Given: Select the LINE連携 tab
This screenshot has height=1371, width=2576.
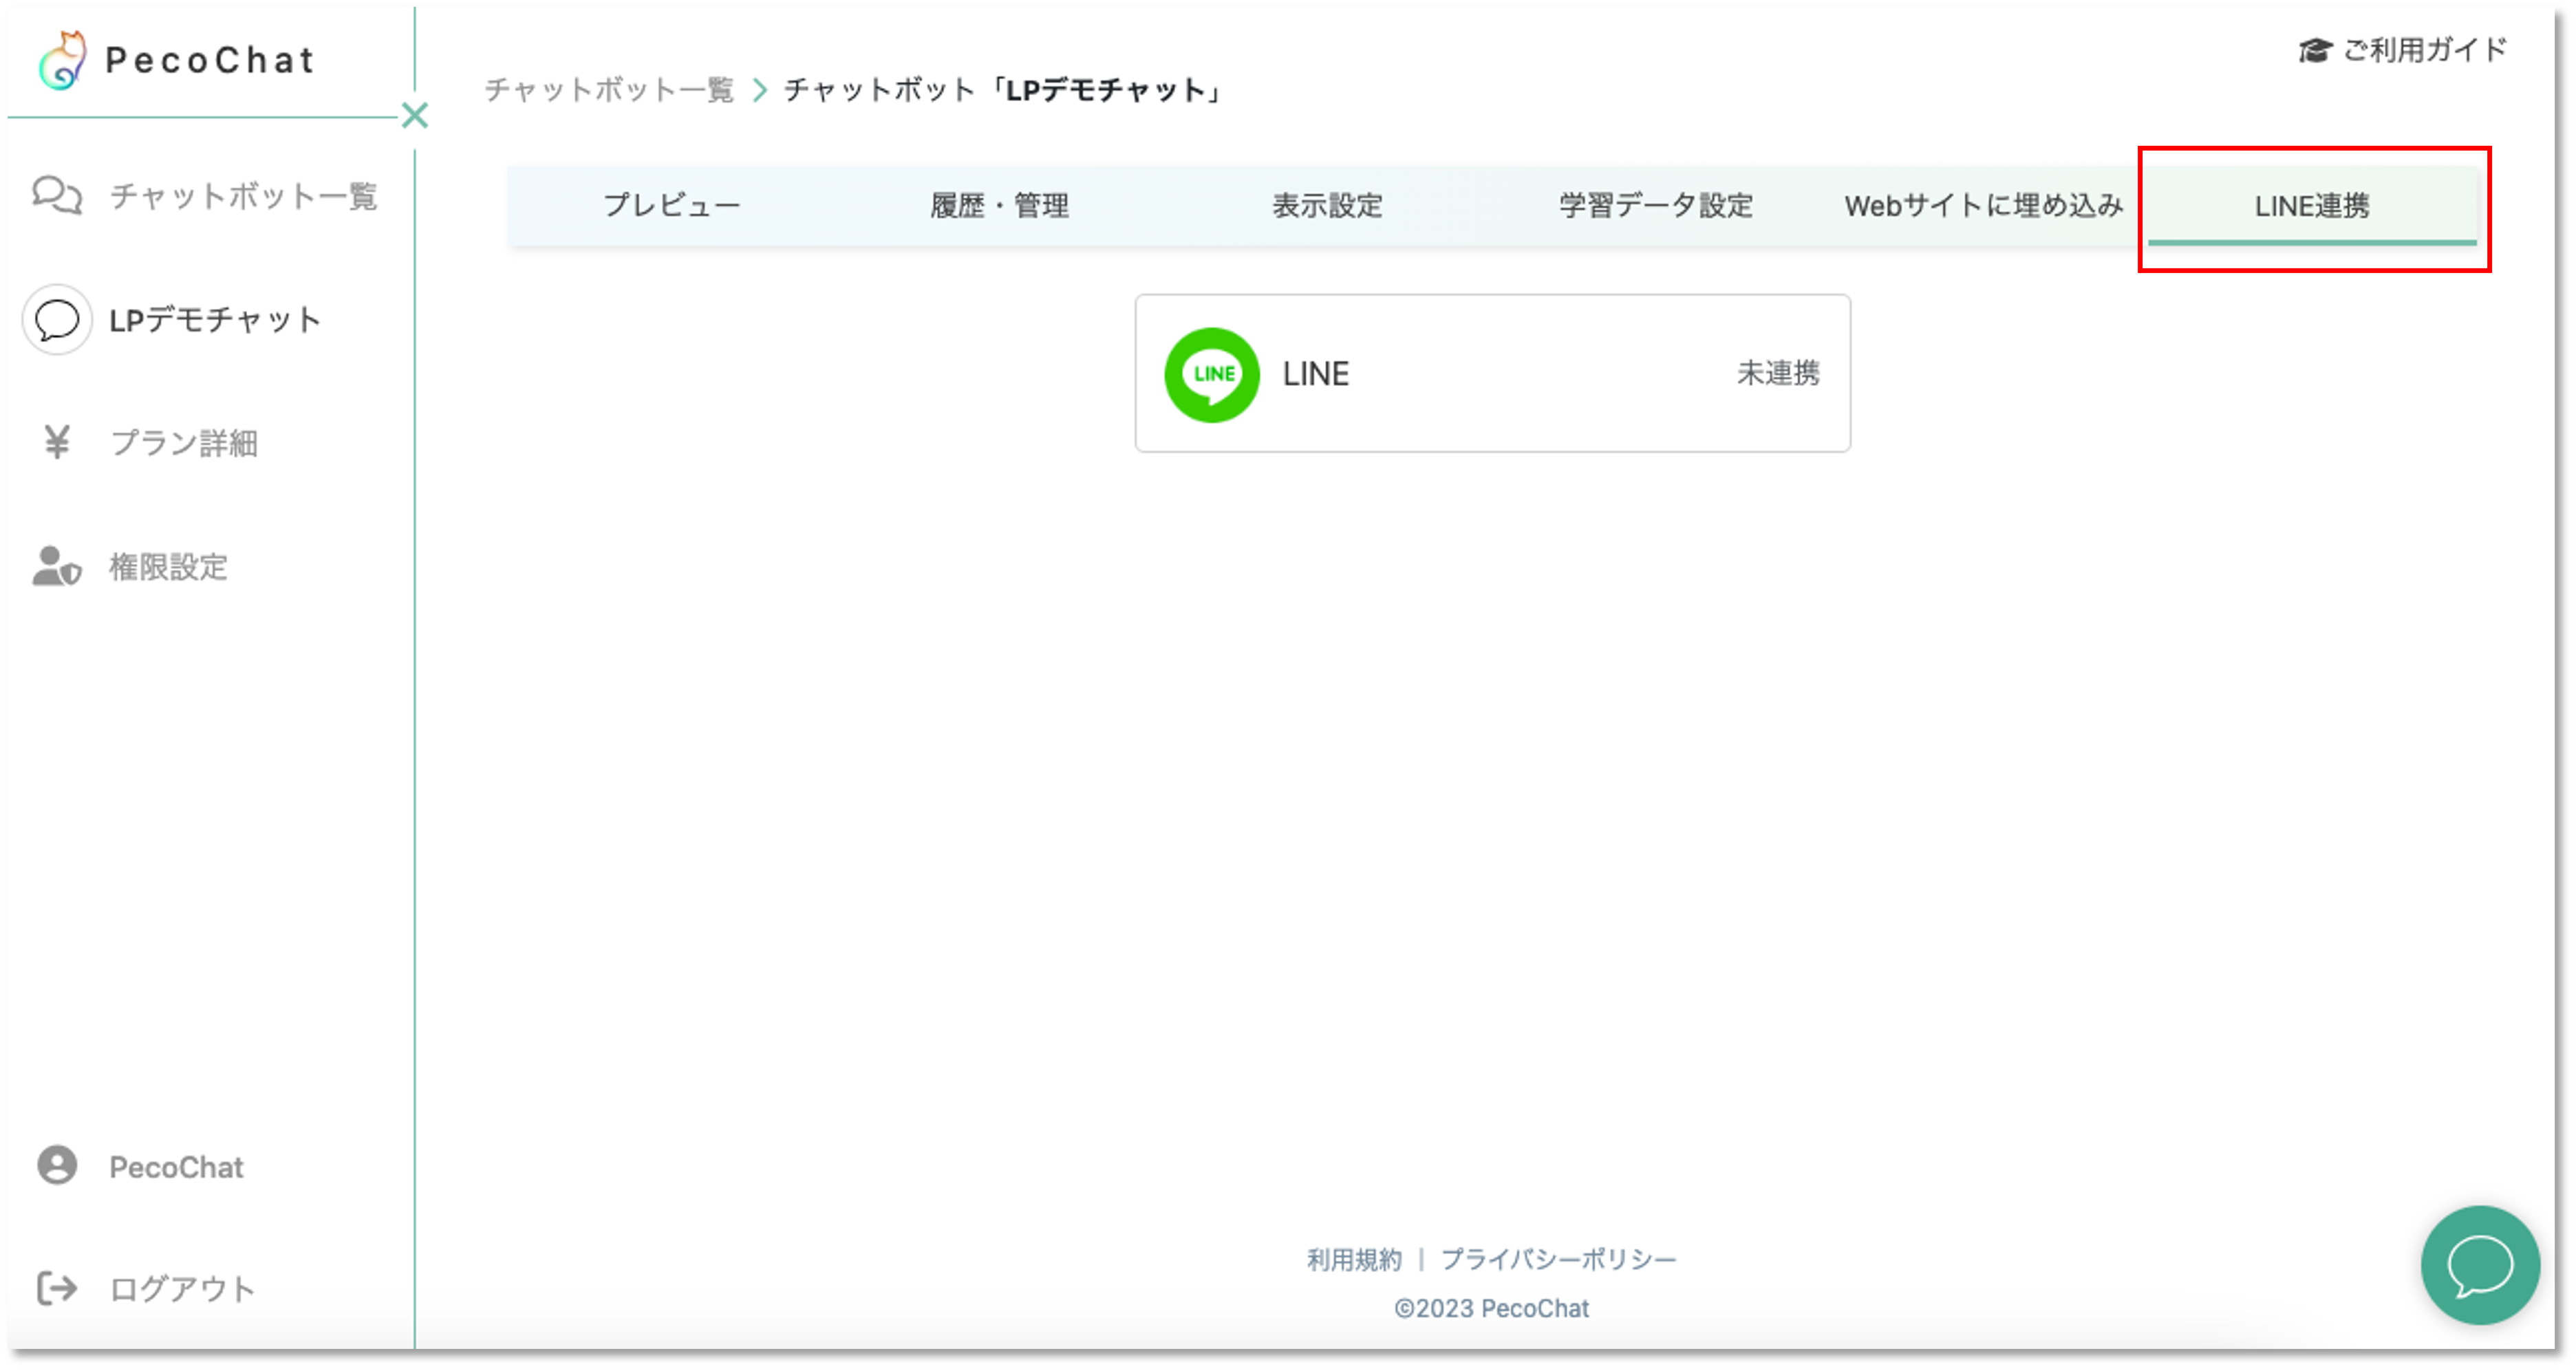Looking at the screenshot, I should coord(2311,206).
